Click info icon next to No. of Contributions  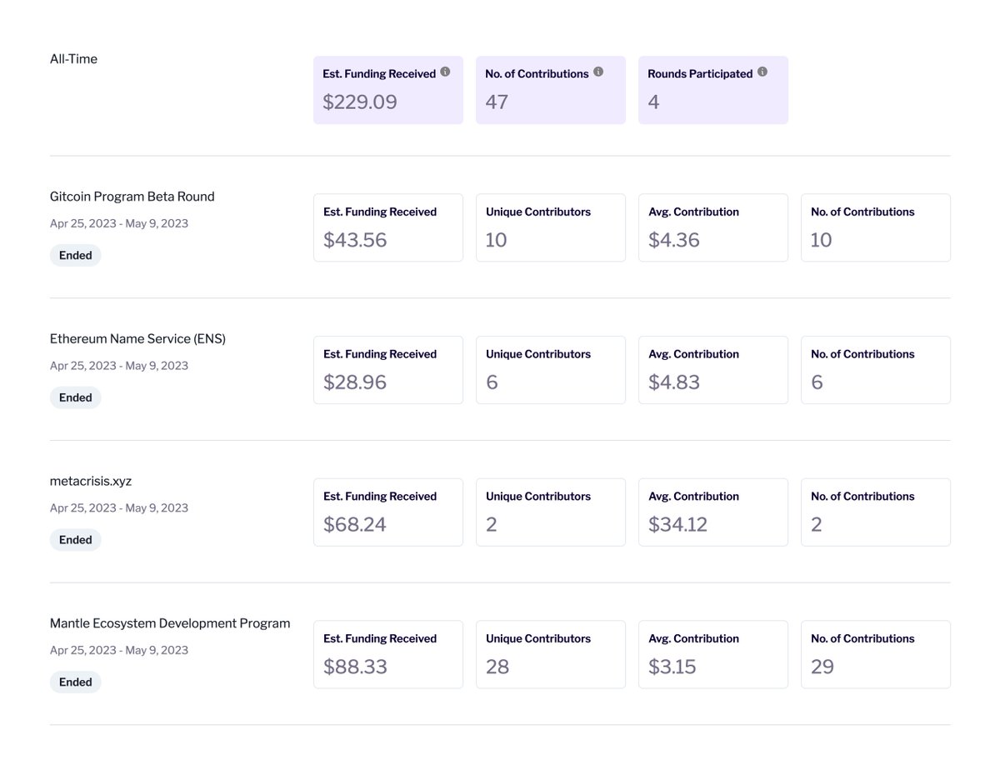click(x=598, y=72)
